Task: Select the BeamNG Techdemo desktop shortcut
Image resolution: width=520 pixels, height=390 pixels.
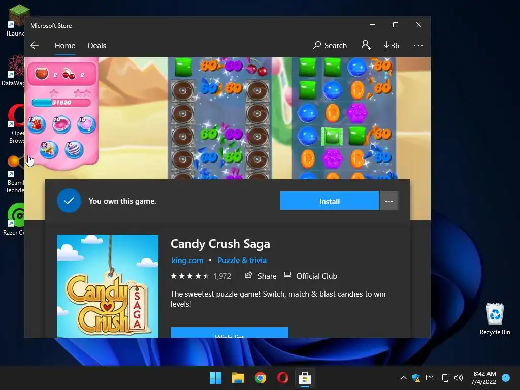Action: pyautogui.click(x=15, y=174)
